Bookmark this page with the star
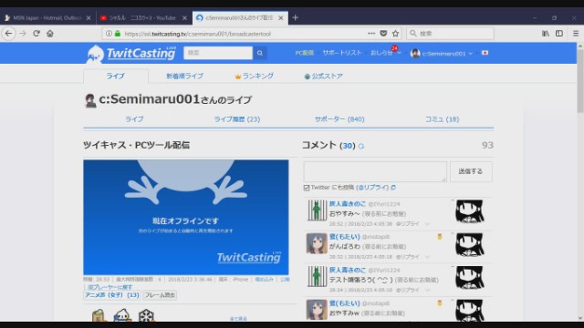Viewport: 584px width, 328px height. point(395,34)
